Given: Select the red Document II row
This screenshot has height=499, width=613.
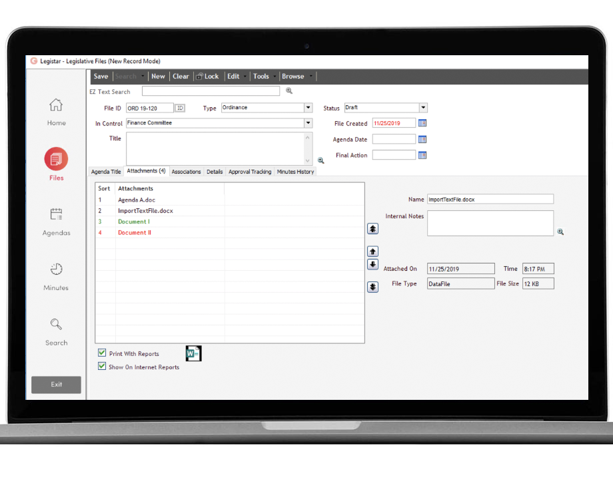Looking at the screenshot, I should (230, 233).
